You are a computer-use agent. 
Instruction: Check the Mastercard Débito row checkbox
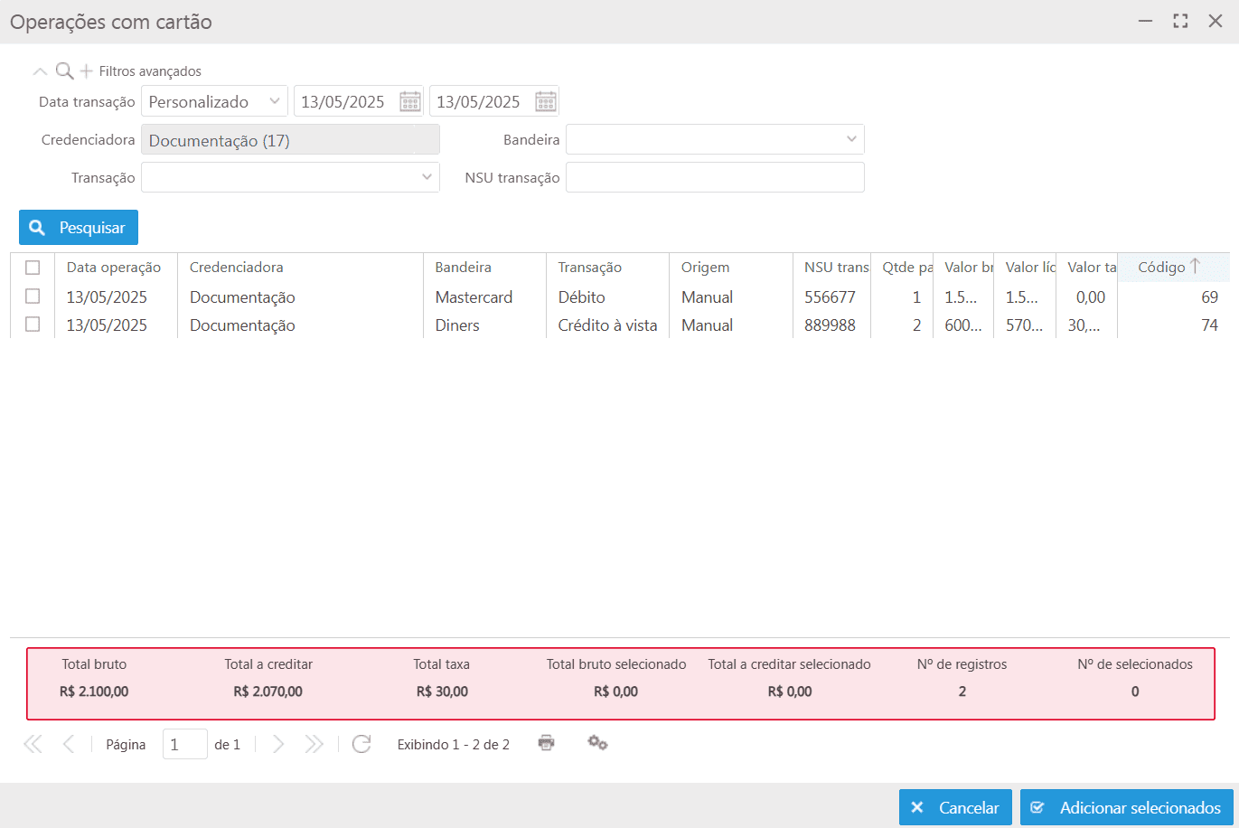[33, 296]
